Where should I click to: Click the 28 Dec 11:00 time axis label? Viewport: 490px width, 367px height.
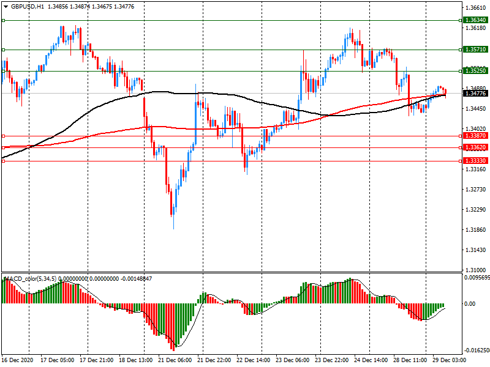click(x=410, y=360)
